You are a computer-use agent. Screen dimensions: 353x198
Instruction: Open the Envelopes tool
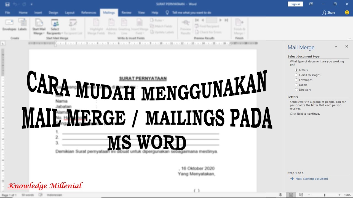point(9,25)
